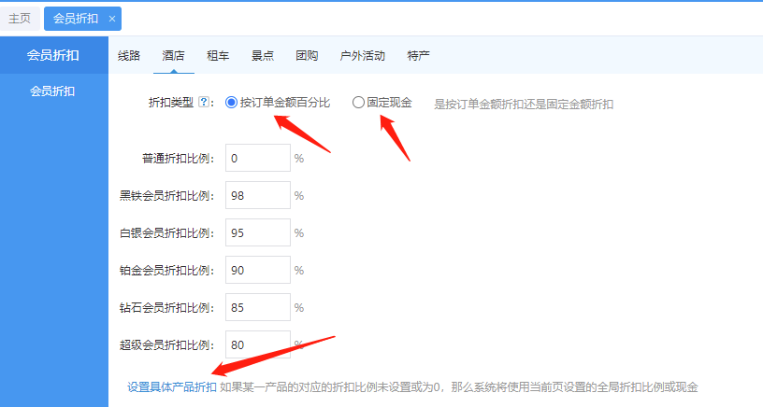Click 会员折扣 sidebar header
This screenshot has width=763, height=407.
tap(53, 55)
